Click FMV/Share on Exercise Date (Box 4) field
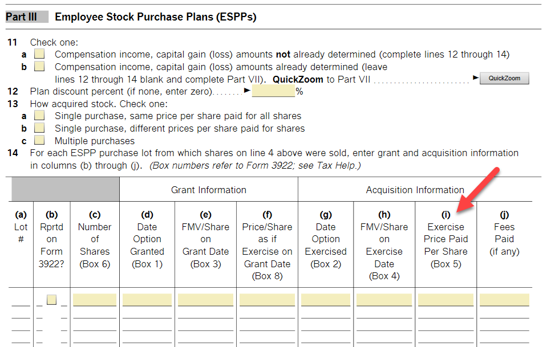 [x=384, y=300]
